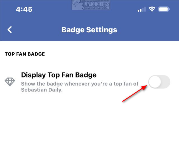Screen dimensions: 179x153
Task: Select the TOP FAN BADGE section header
Action: tap(25, 54)
